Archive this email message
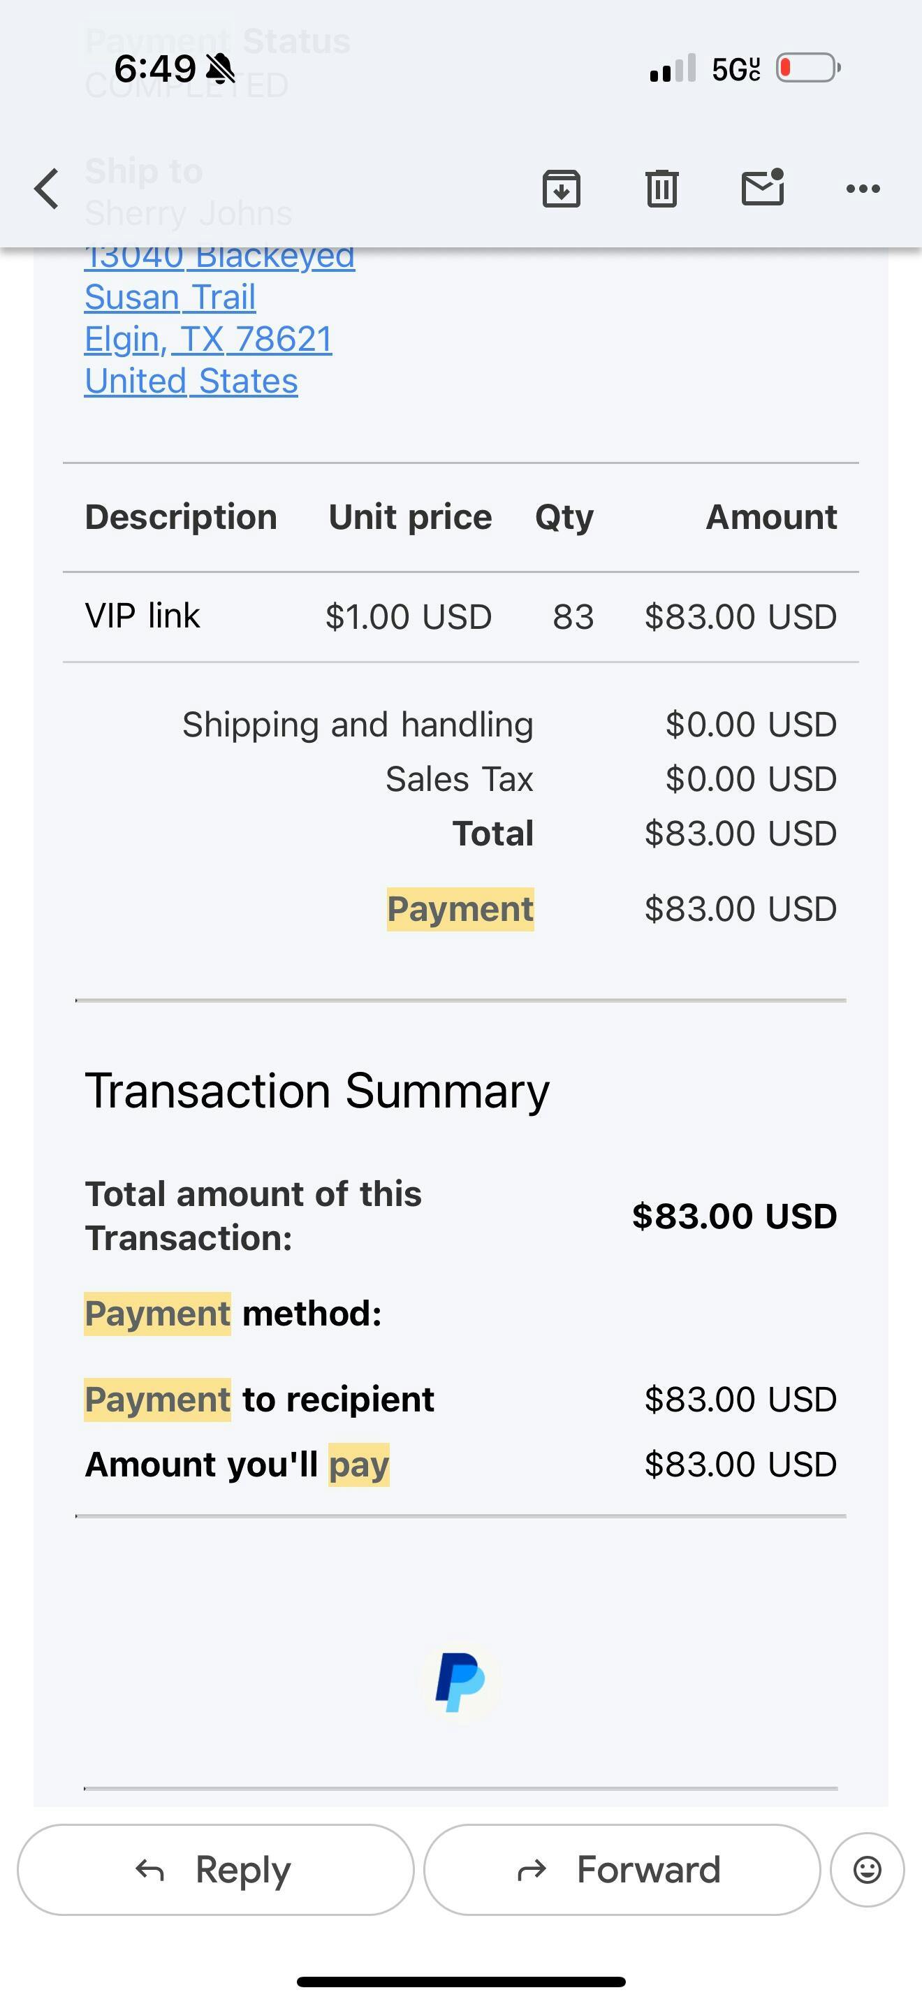The image size is (922, 2004). (x=562, y=188)
